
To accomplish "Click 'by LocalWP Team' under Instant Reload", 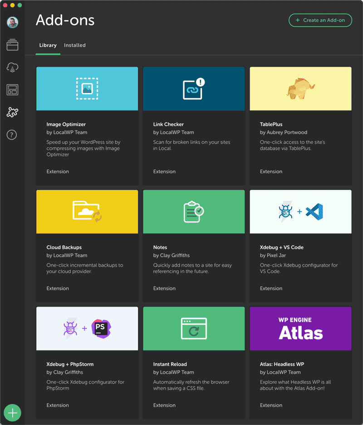I will click(173, 372).
